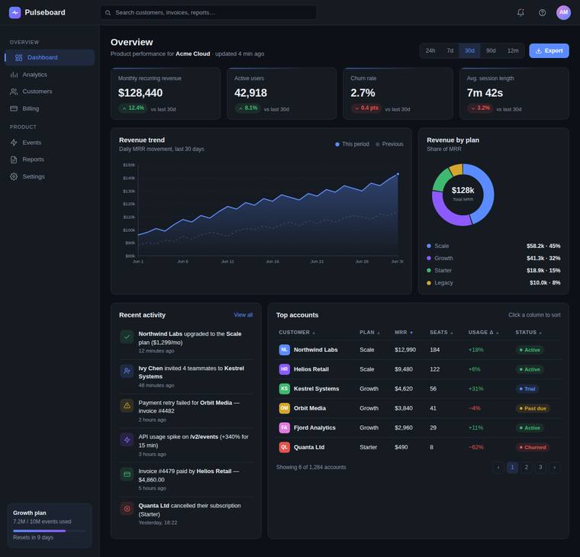Click the invoice card icon for Helios Retail payment
The width and height of the screenshot is (580, 557).
127,474
